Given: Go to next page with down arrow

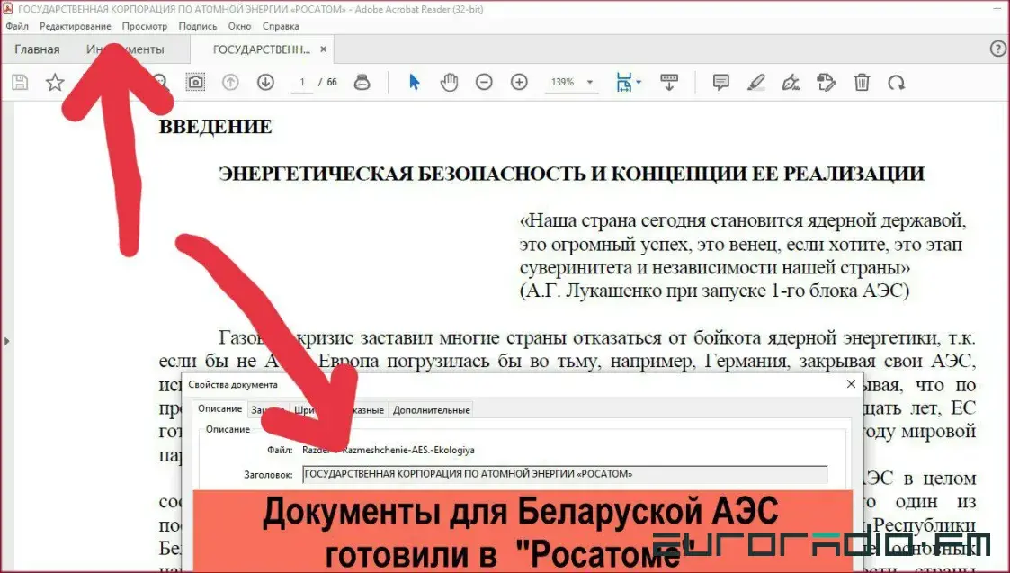Looking at the screenshot, I should (265, 83).
